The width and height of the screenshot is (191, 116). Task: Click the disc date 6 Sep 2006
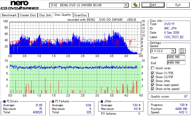172,33
